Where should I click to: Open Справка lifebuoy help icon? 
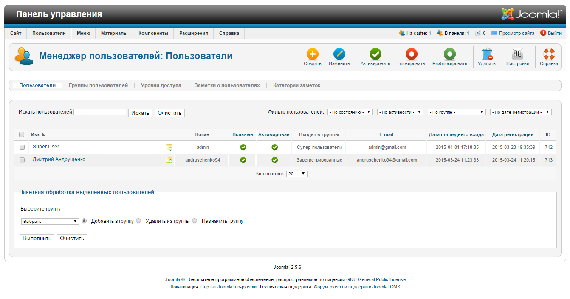pos(549,54)
